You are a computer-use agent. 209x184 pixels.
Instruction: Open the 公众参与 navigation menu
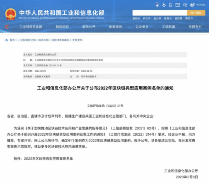[142, 27]
